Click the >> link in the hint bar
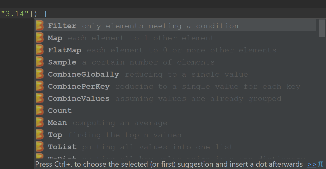 [311, 165]
